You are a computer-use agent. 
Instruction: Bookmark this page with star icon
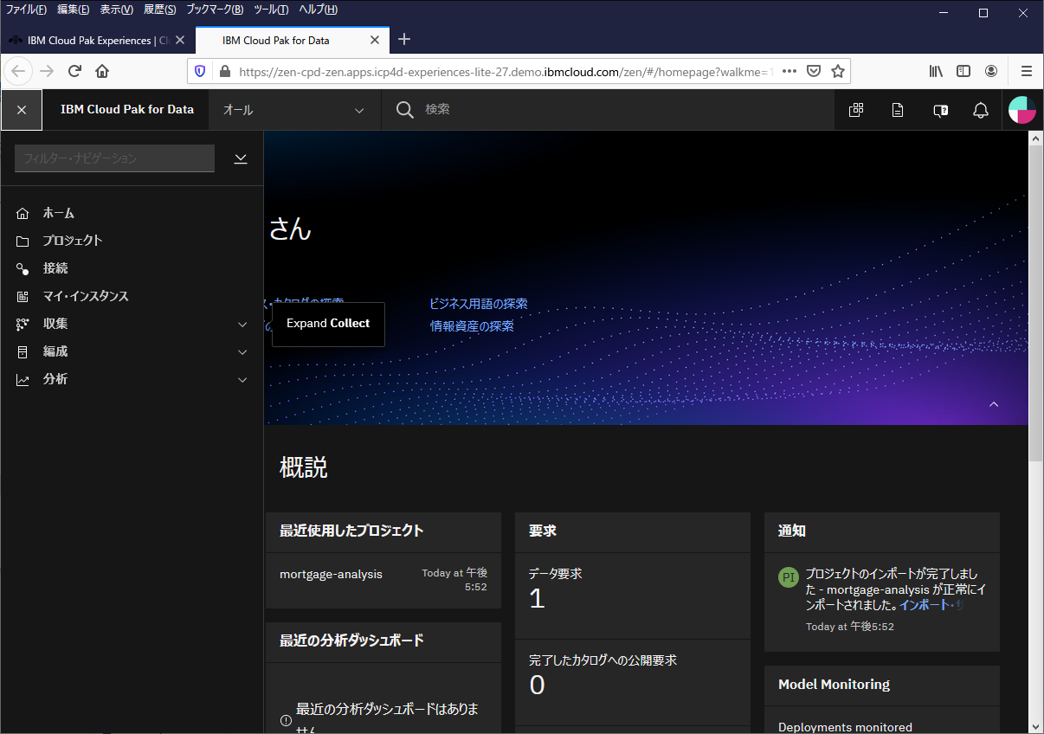click(837, 71)
